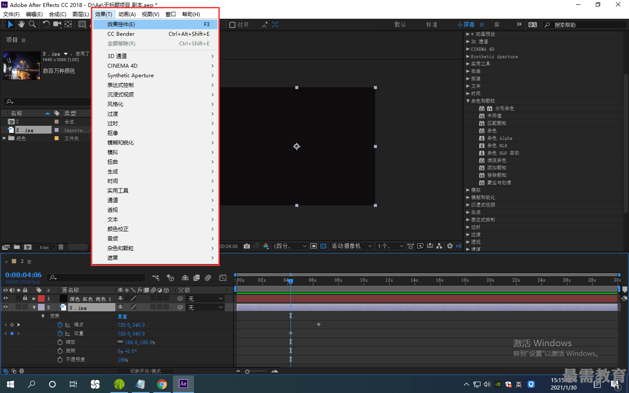629x393 pixels.
Task: Unlock layer 1 with the lock toggle
Action: (25, 299)
